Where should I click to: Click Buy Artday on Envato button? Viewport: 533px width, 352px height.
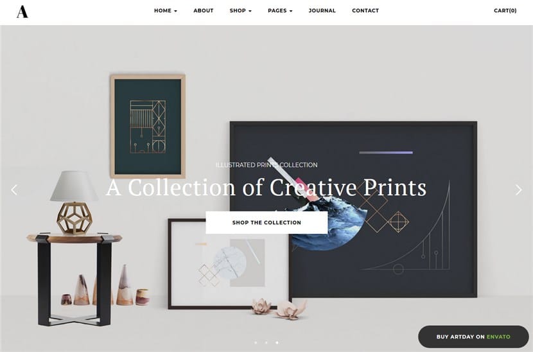[473, 337]
